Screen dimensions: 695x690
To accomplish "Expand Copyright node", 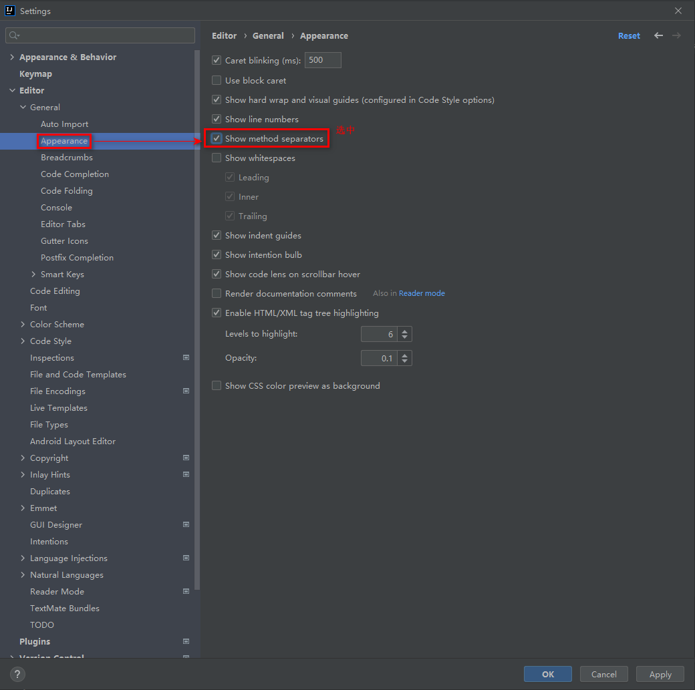I will (x=23, y=458).
